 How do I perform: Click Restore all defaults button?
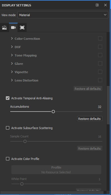pos(88,89)
